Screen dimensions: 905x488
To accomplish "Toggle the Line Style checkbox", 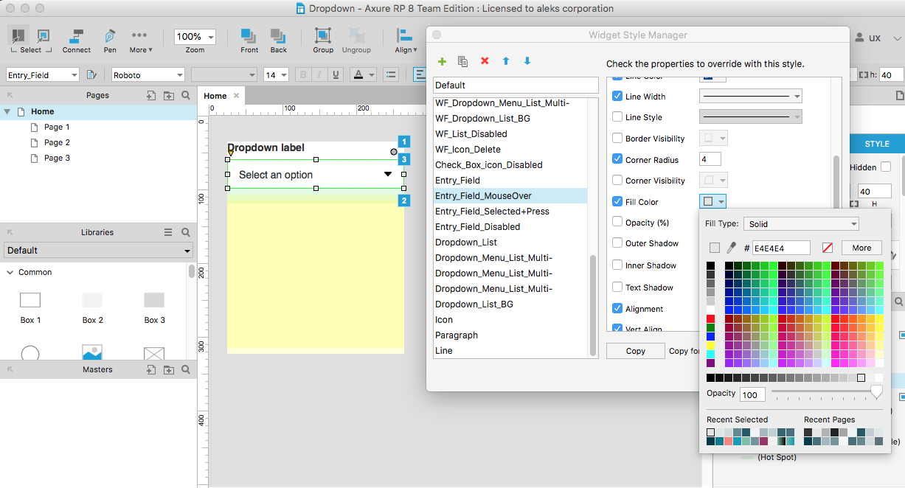I will pyautogui.click(x=617, y=117).
